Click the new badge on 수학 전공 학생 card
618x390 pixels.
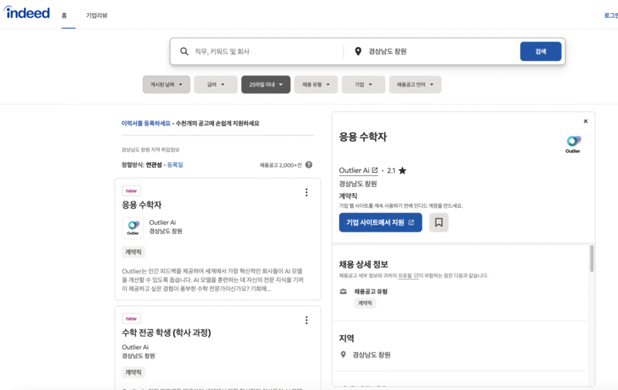tap(131, 318)
